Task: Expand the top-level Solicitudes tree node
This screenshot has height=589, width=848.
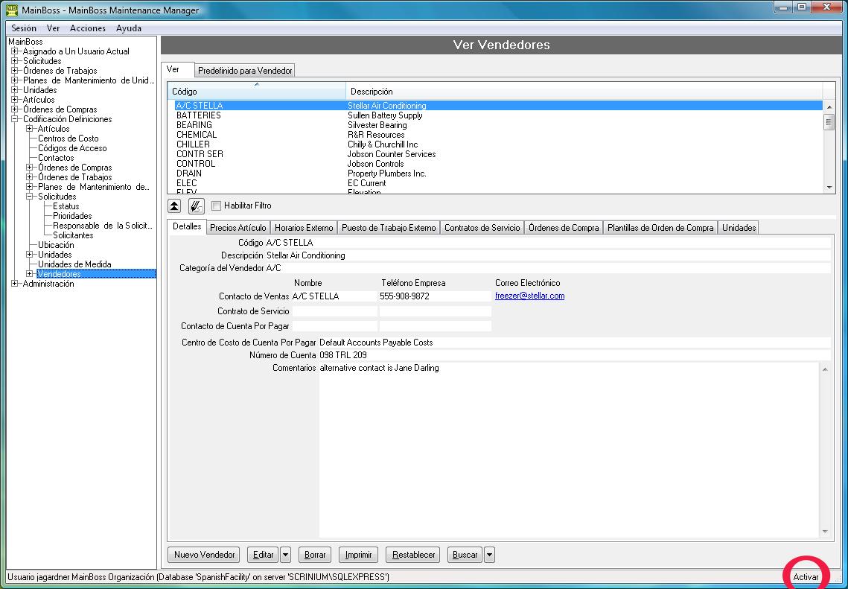Action: point(15,61)
